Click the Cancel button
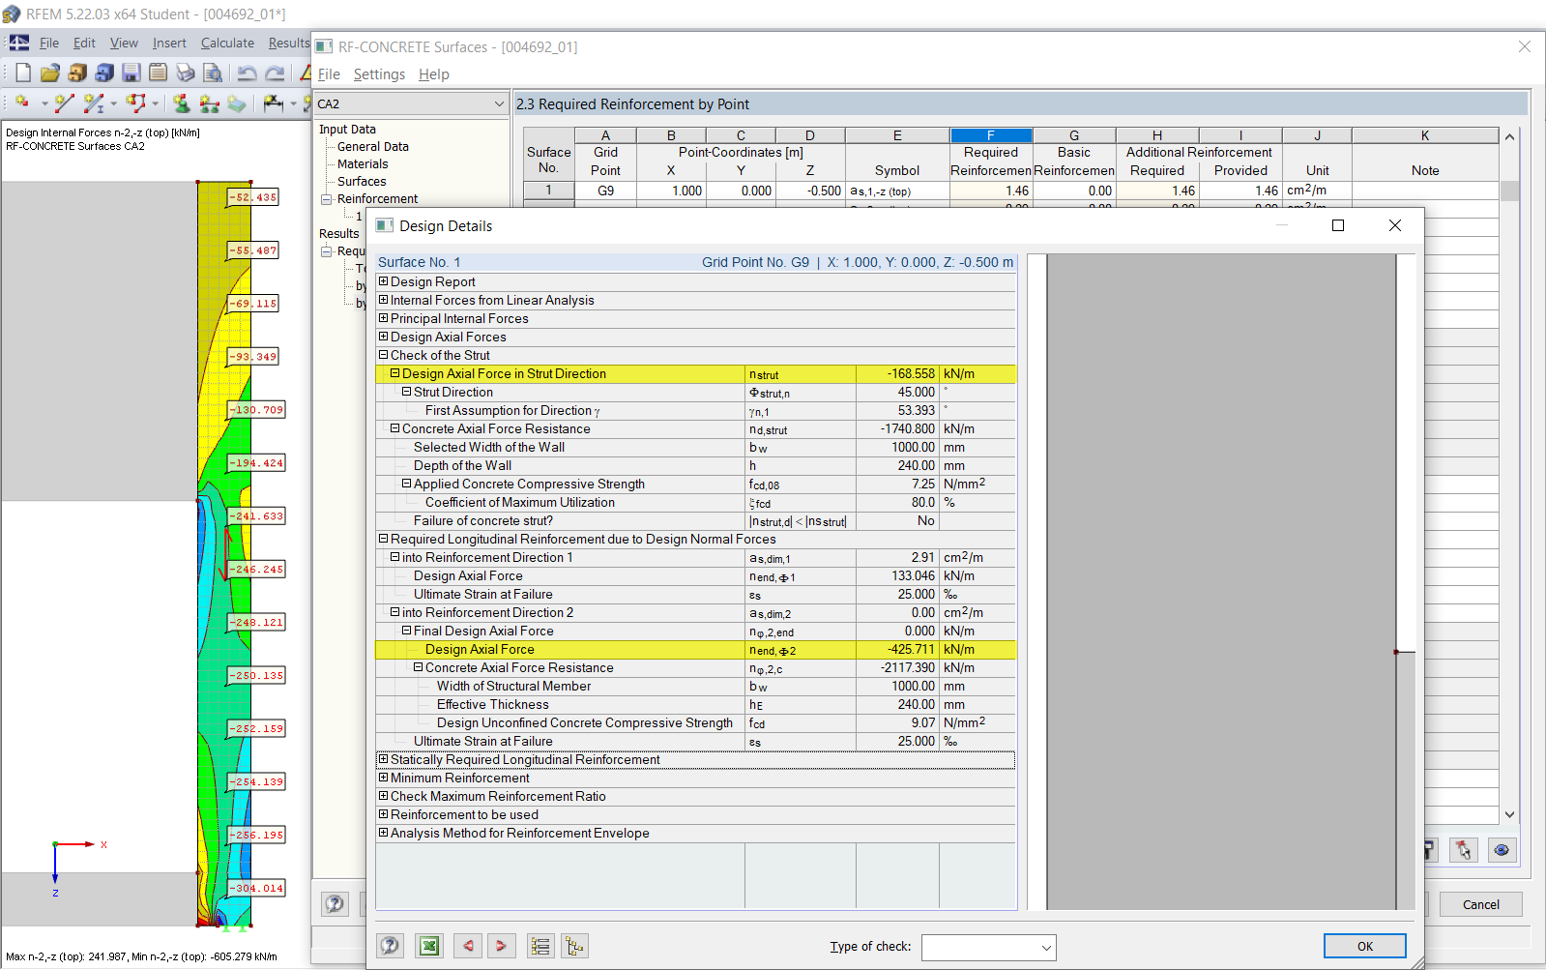Image resolution: width=1546 pixels, height=970 pixels. point(1480,904)
